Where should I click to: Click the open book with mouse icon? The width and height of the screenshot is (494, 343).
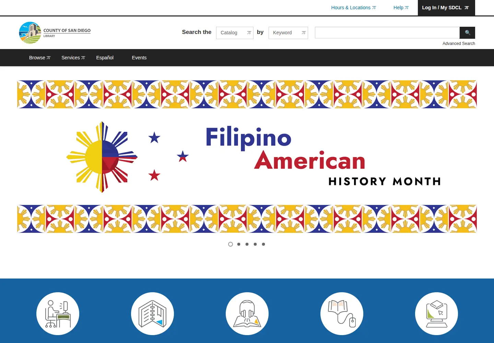pos(342,314)
